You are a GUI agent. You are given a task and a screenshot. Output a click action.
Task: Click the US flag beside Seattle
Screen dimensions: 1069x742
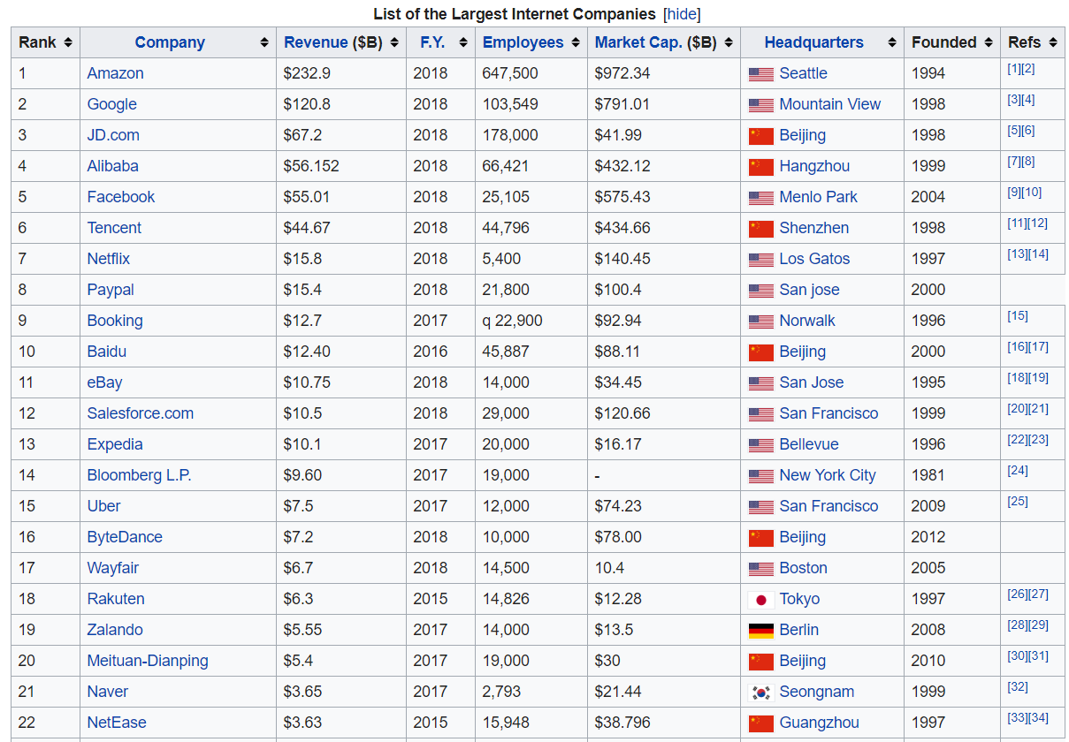coord(760,74)
